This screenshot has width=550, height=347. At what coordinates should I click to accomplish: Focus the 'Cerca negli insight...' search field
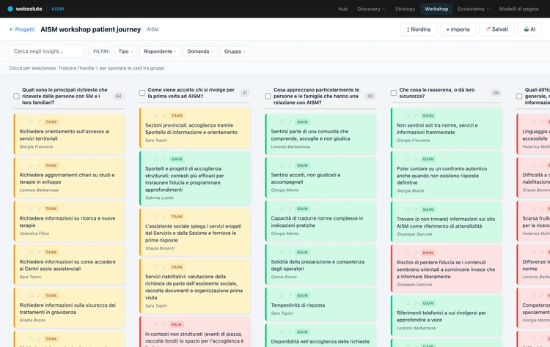pos(46,51)
